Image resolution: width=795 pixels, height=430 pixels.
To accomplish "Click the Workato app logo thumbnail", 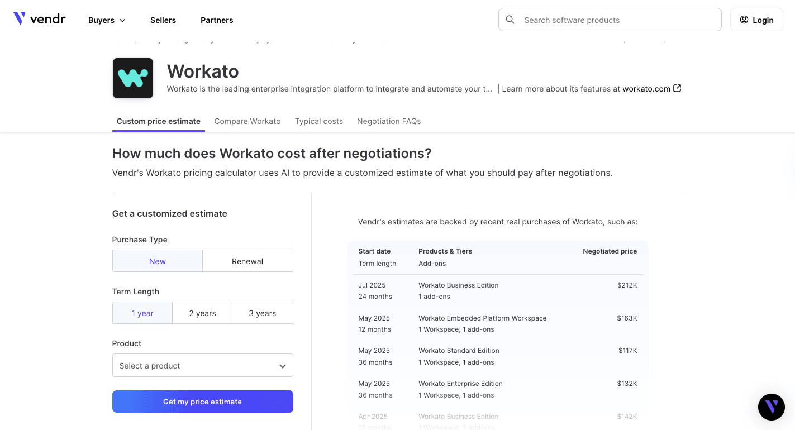I will pos(133,78).
